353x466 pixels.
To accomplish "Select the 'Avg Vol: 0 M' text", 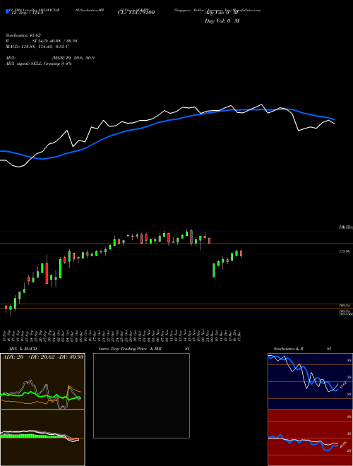I will [x=221, y=13].
